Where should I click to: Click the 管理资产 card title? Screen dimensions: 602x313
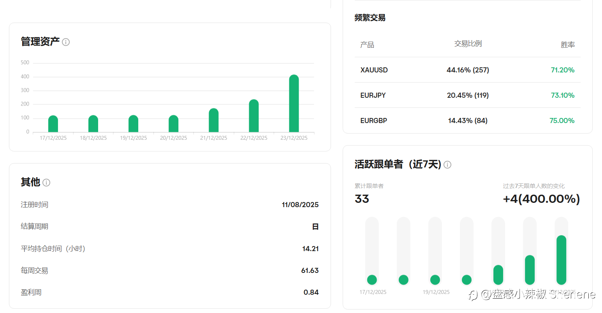[x=40, y=42]
